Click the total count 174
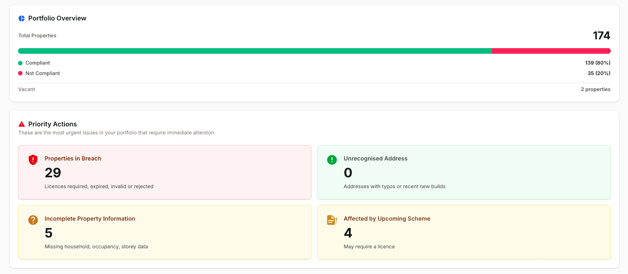The image size is (628, 274). pos(602,36)
